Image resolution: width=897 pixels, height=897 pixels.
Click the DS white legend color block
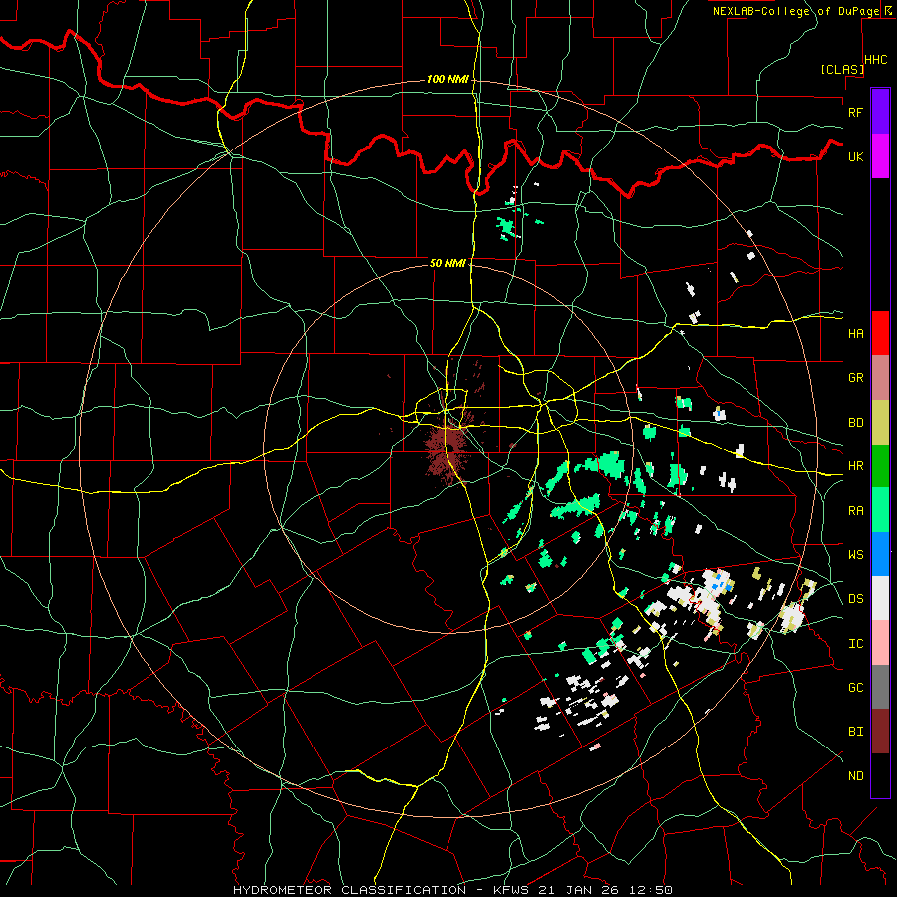[880, 598]
